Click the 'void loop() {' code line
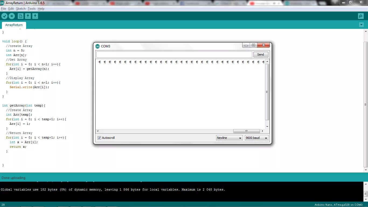The image size is (368, 207). 14,42
